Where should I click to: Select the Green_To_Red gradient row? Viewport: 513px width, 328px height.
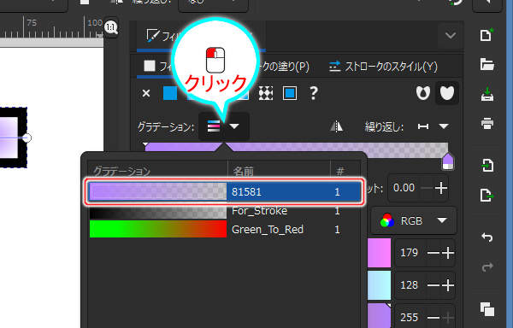click(224, 229)
